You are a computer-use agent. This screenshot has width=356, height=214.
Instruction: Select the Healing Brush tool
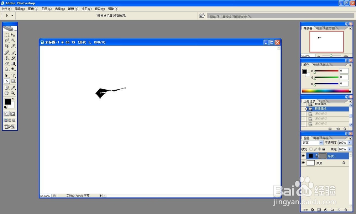[x=6, y=53]
